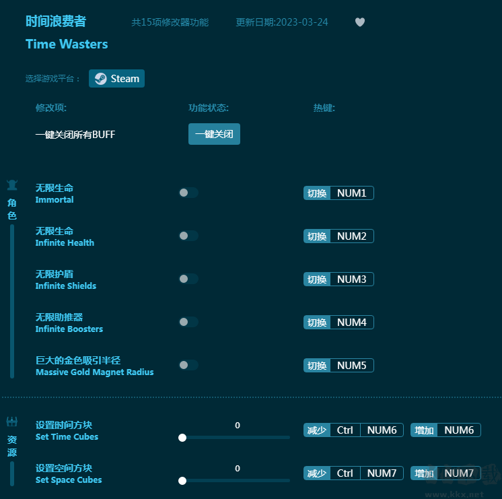Click the Space Cubes value 0

click(238, 469)
